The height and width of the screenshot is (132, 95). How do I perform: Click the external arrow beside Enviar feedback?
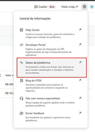[x=80, y=113]
